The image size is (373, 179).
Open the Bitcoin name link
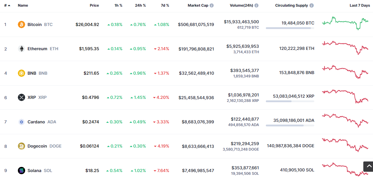click(x=35, y=24)
